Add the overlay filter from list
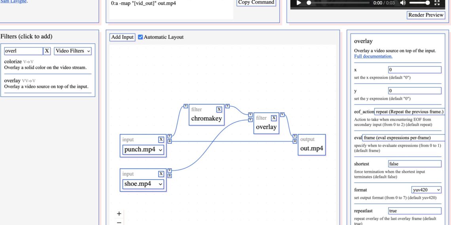Image resolution: width=451 pixels, height=225 pixels. coord(12,81)
